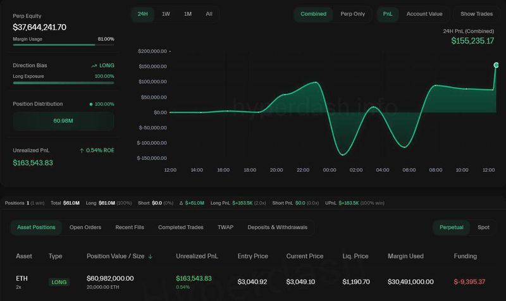Toggle chart to Perp Only
506x301 pixels.
(352, 14)
